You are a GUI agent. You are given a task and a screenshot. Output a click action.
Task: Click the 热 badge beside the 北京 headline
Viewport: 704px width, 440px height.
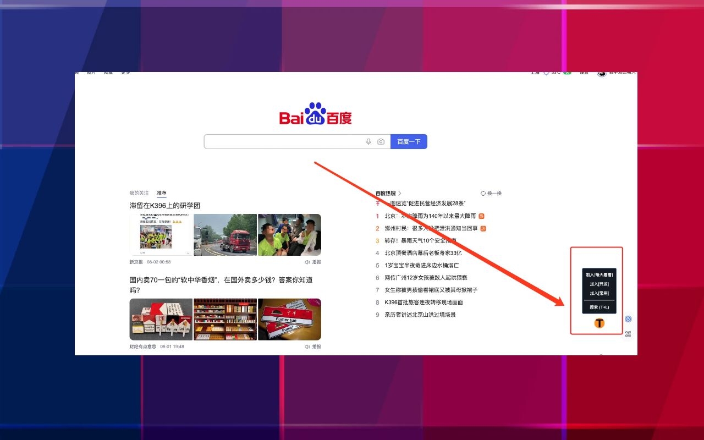[481, 216]
